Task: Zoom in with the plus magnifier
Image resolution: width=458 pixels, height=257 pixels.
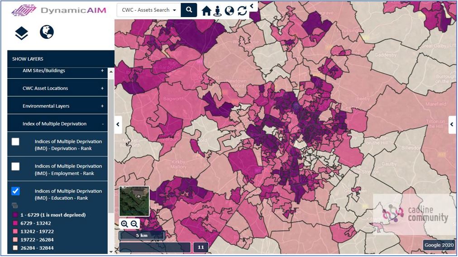Action: pos(124,224)
